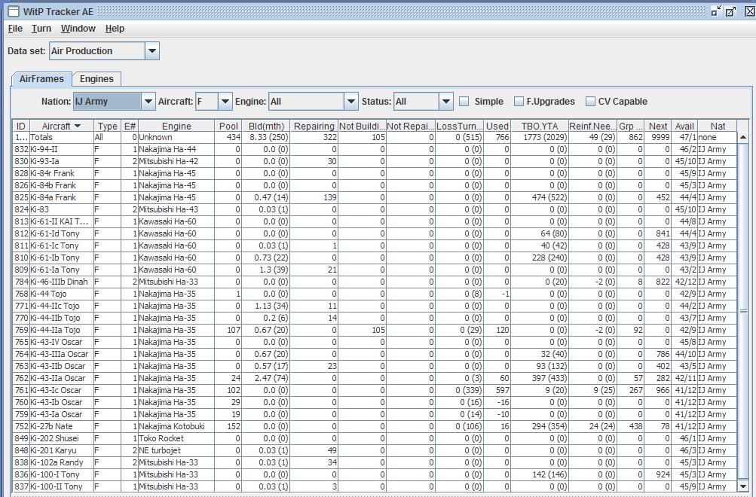Sort by the Pool column header
Screen dimensions: 756x497
coord(228,127)
